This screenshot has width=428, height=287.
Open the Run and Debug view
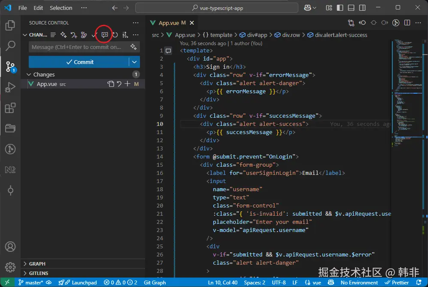click(x=10, y=88)
